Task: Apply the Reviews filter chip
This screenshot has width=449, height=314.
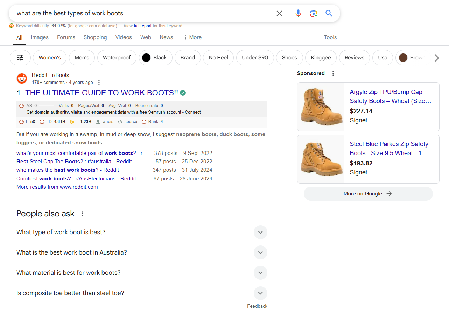Action: pyautogui.click(x=355, y=58)
